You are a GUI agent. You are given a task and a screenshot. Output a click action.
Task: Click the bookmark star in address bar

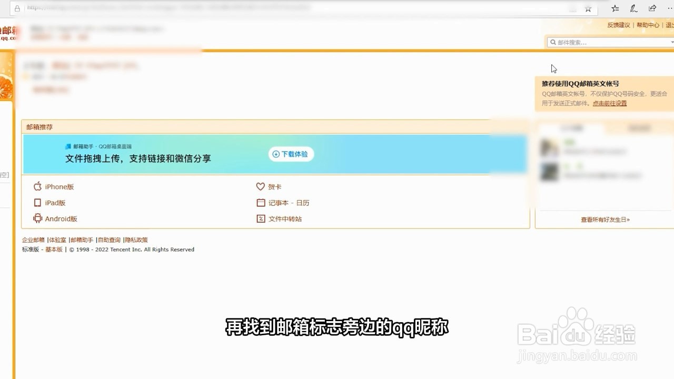coord(588,9)
